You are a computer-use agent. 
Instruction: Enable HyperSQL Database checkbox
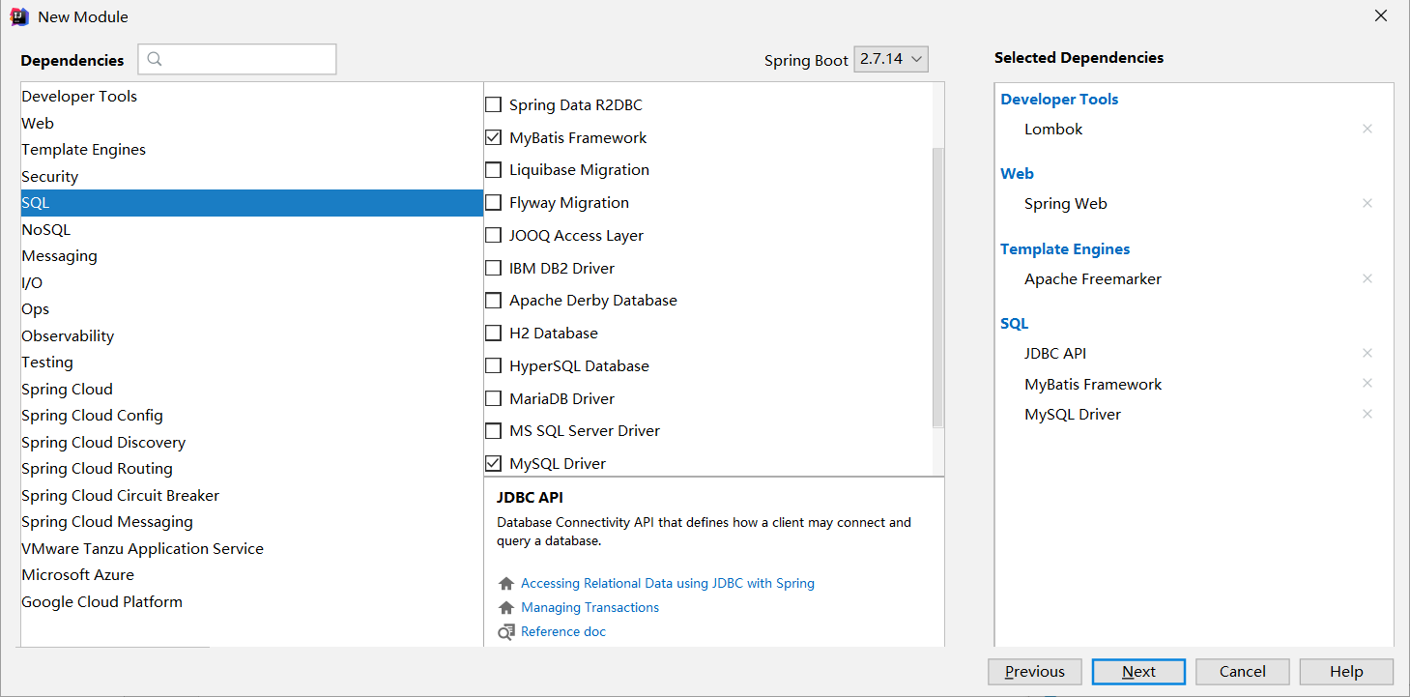pos(493,365)
